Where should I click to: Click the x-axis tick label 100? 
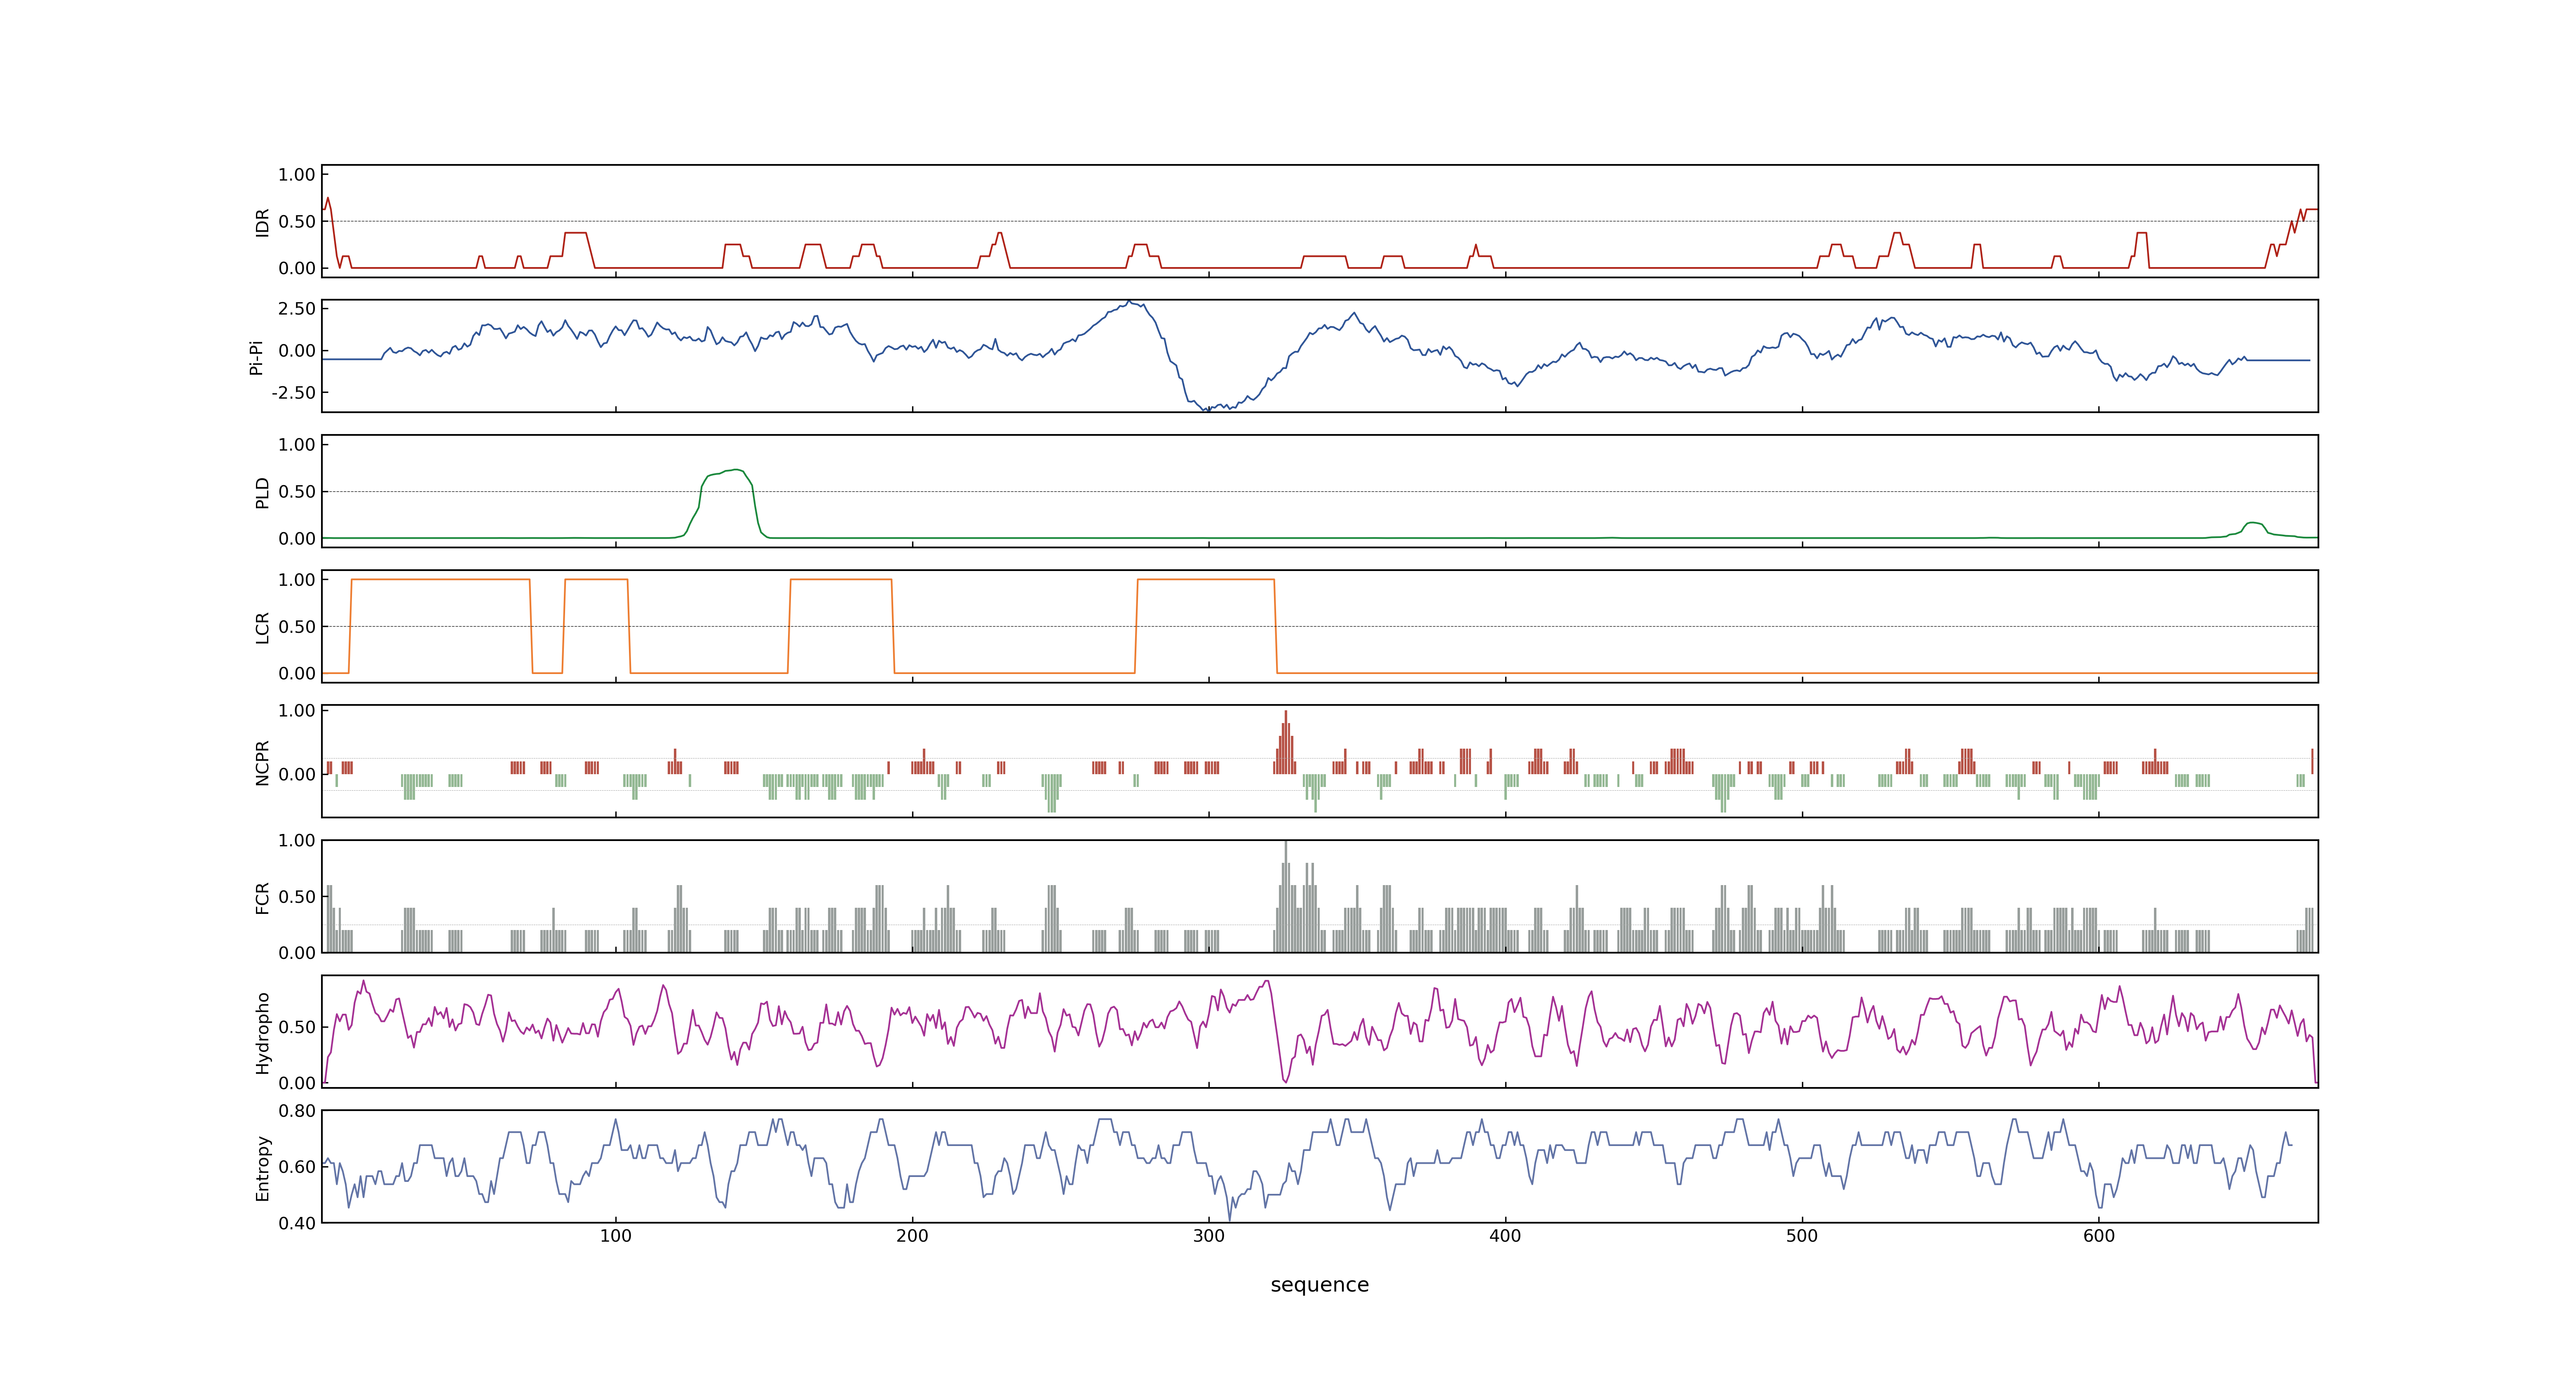(x=616, y=1236)
